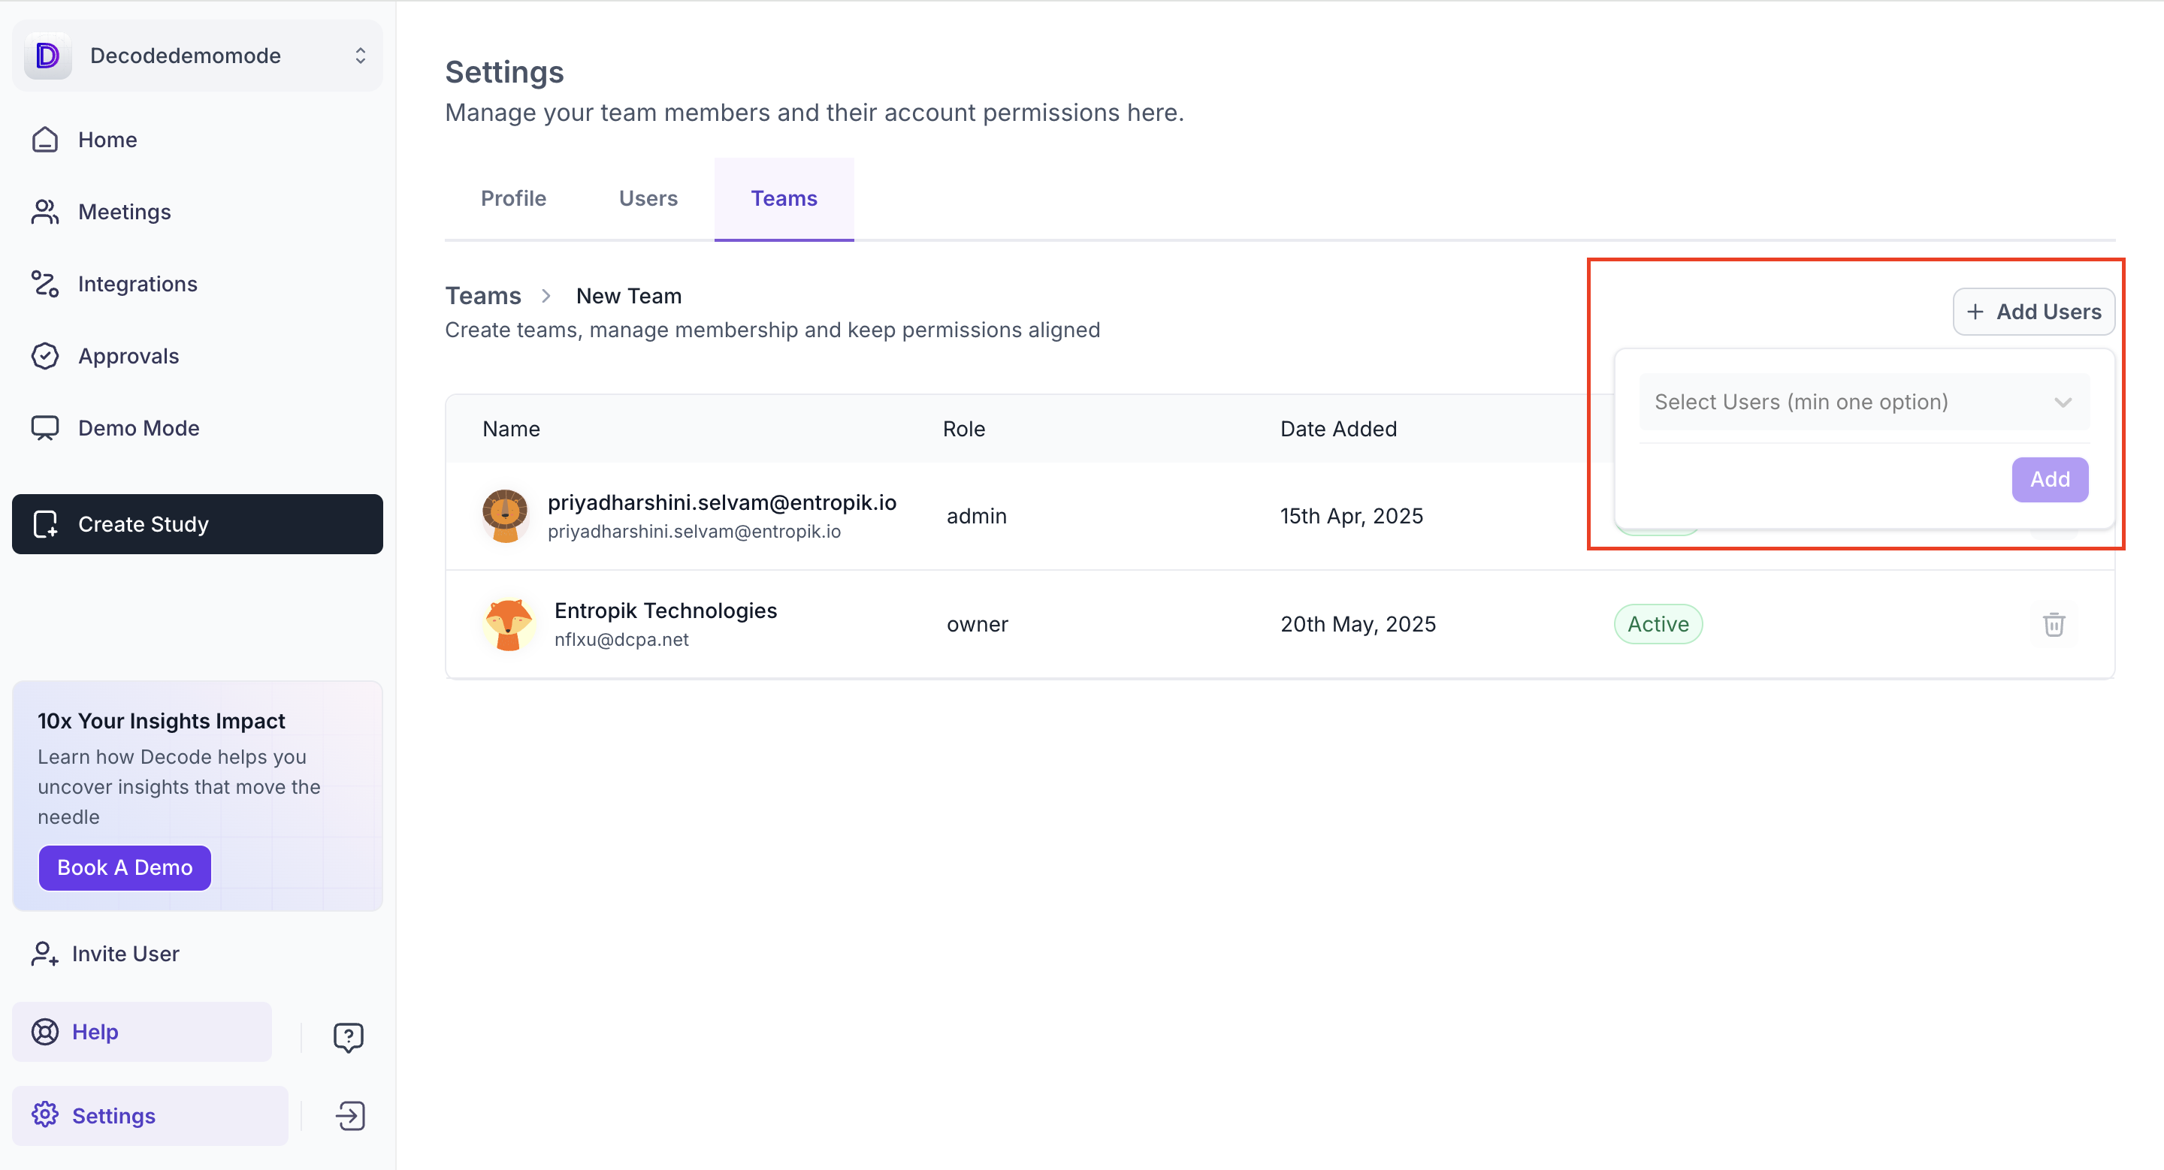Screen dimensions: 2164x1170
Task: Open Demo Mode in sidebar
Action: 138,428
